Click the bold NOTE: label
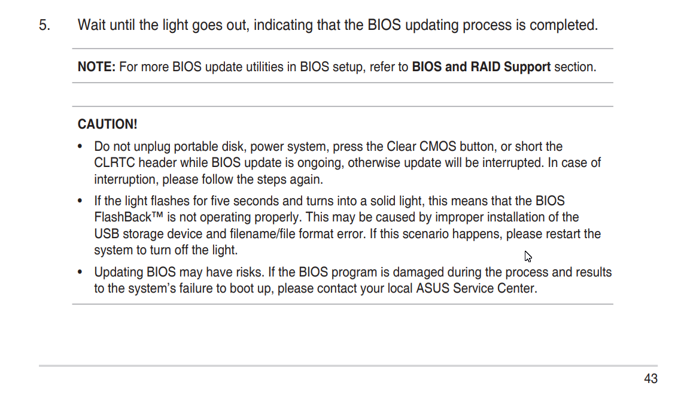The height and width of the screenshot is (398, 681). pos(96,67)
